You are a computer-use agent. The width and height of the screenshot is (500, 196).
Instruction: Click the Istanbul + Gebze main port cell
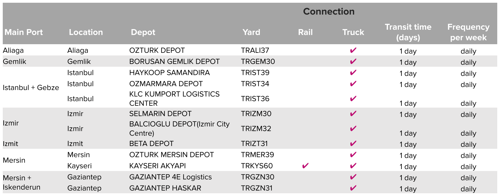point(31,88)
